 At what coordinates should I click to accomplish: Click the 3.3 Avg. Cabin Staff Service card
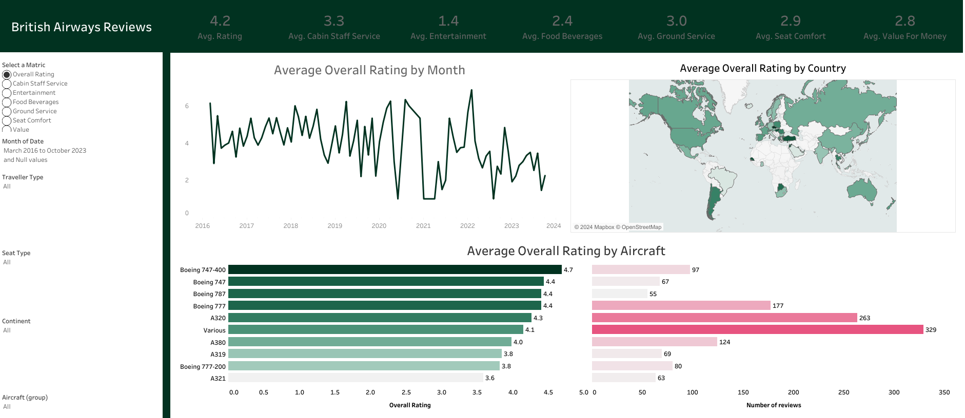334,27
